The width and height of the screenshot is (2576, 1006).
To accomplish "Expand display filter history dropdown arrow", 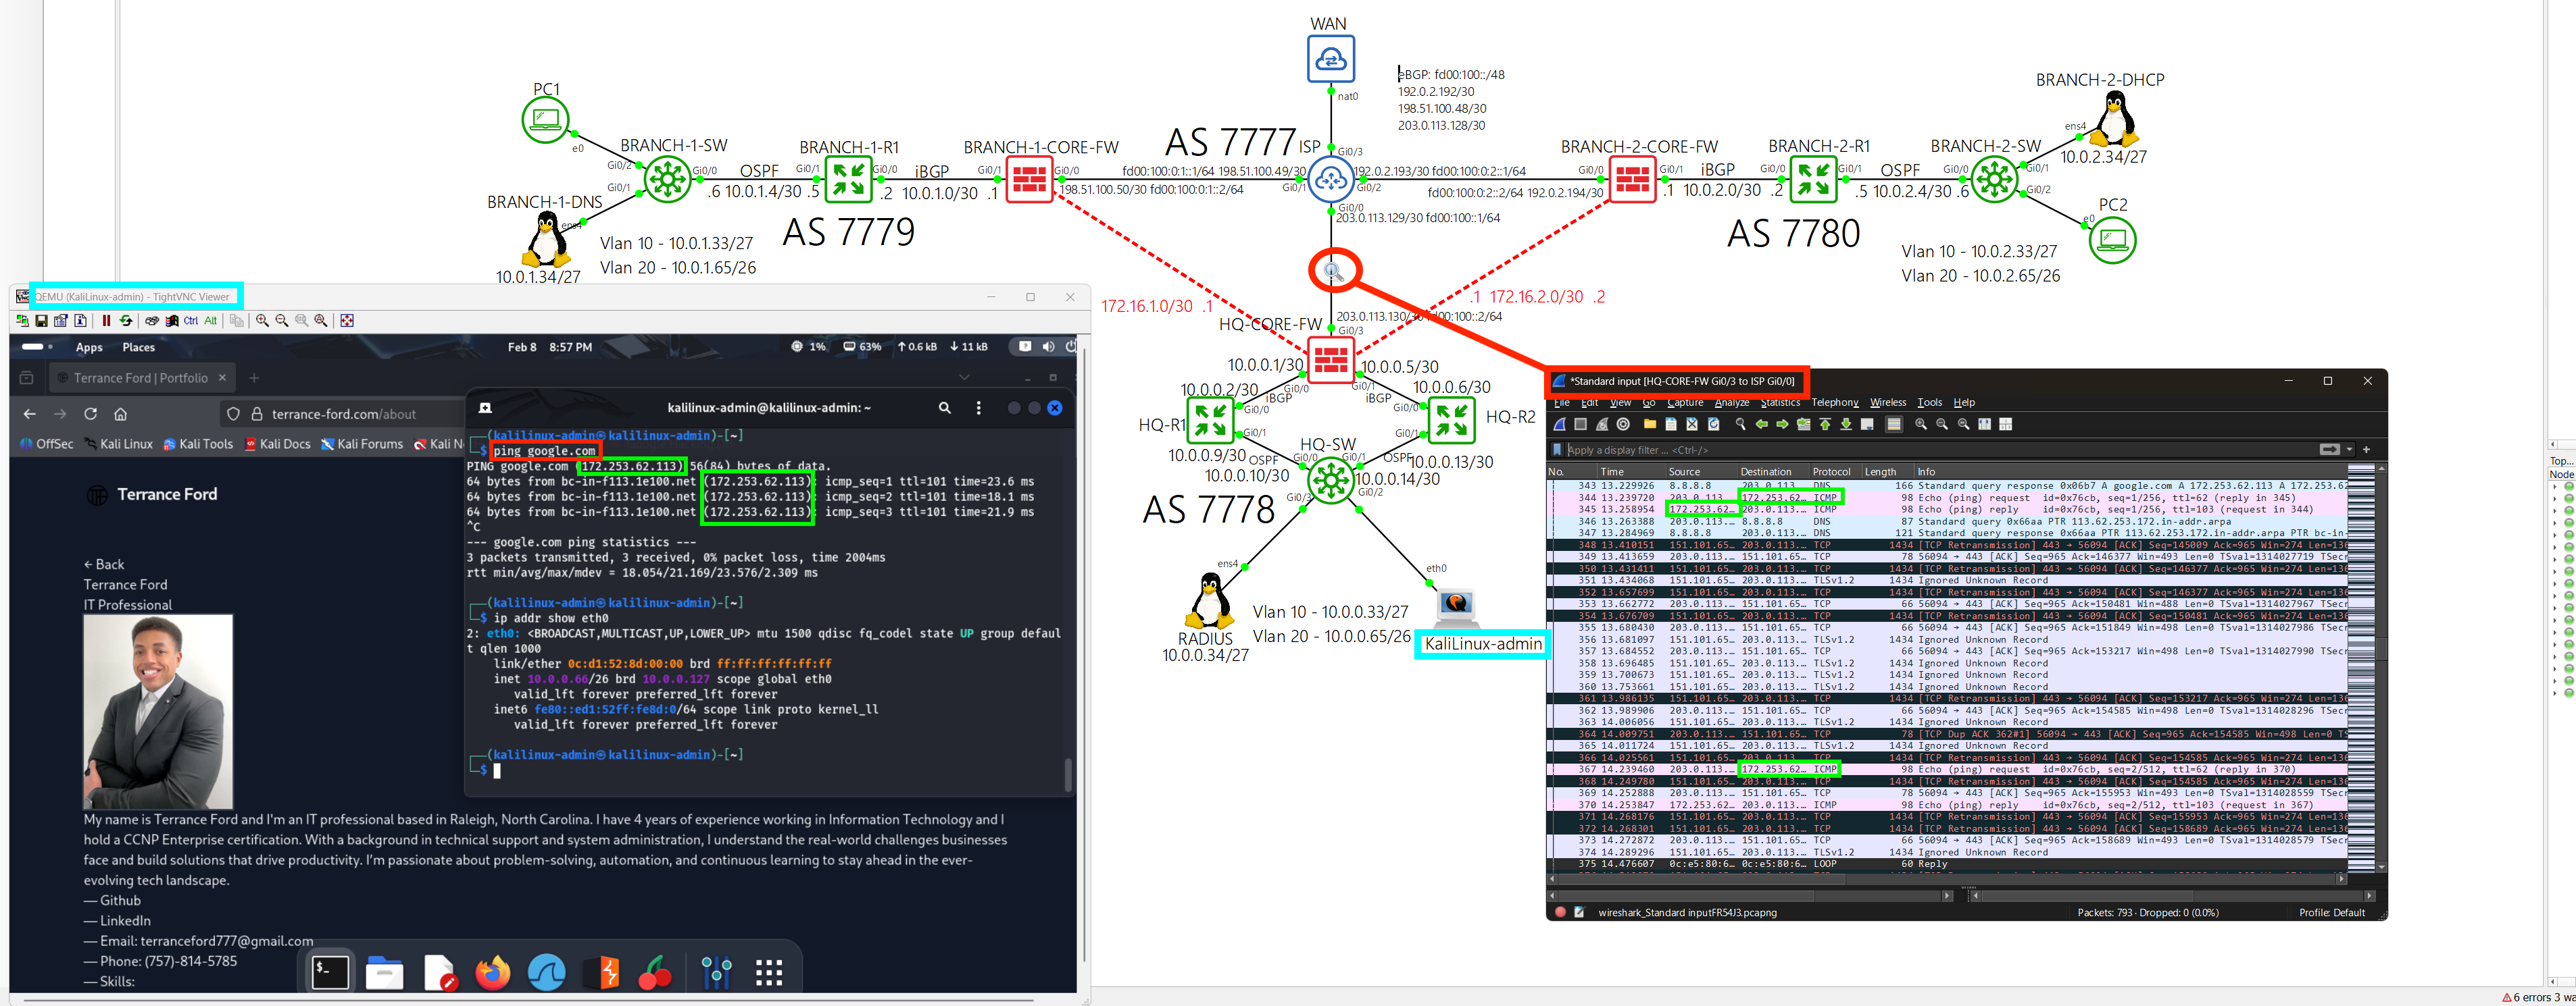I will pos(2350,450).
